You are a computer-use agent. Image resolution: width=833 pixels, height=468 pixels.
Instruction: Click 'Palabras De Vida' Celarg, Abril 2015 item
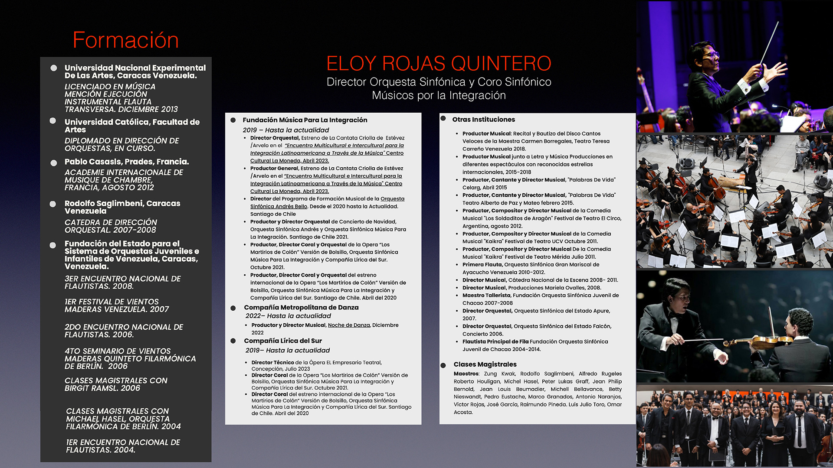539,184
